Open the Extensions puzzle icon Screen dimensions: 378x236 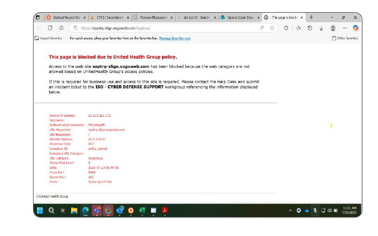286,28
